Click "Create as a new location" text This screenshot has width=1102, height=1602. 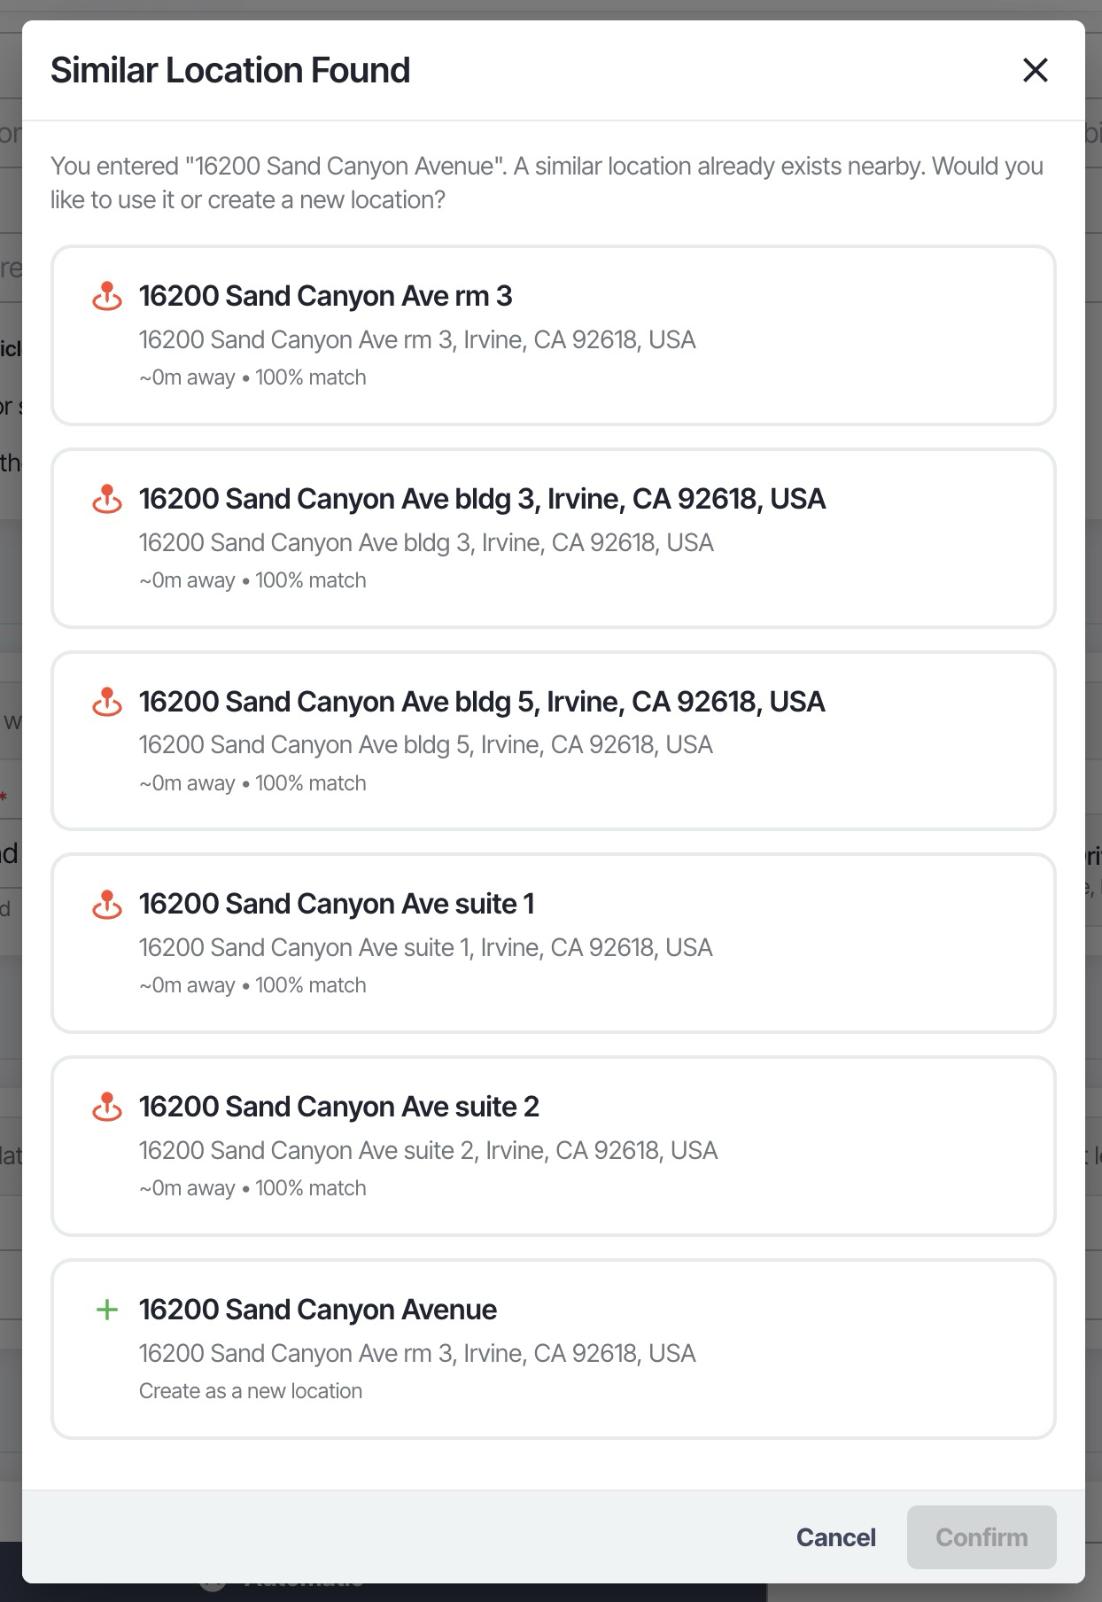pos(251,1391)
